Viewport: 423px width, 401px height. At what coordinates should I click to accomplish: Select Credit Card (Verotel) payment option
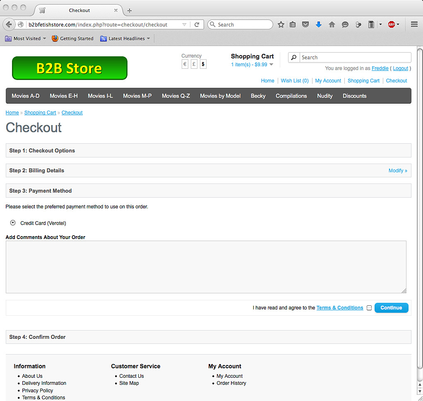(13, 223)
